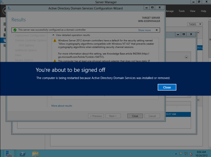211x157 pixels.
Task: Select Deployment Configuration step
Action: click(x=30, y=36)
